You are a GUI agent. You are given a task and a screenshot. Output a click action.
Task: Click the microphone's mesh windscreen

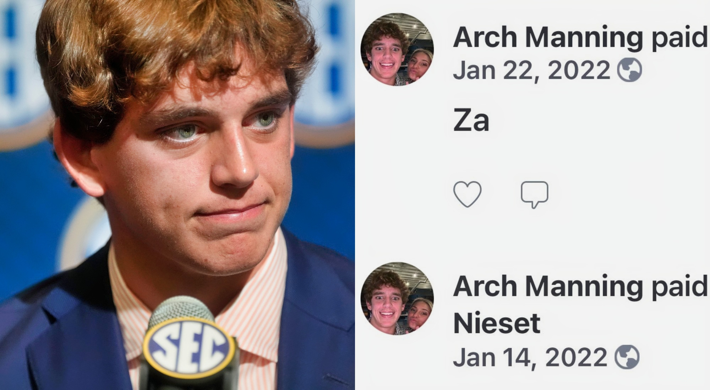click(181, 312)
